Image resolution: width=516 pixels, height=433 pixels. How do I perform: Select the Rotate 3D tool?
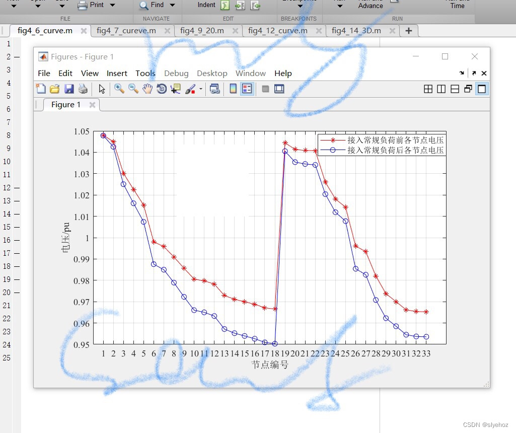click(x=162, y=89)
